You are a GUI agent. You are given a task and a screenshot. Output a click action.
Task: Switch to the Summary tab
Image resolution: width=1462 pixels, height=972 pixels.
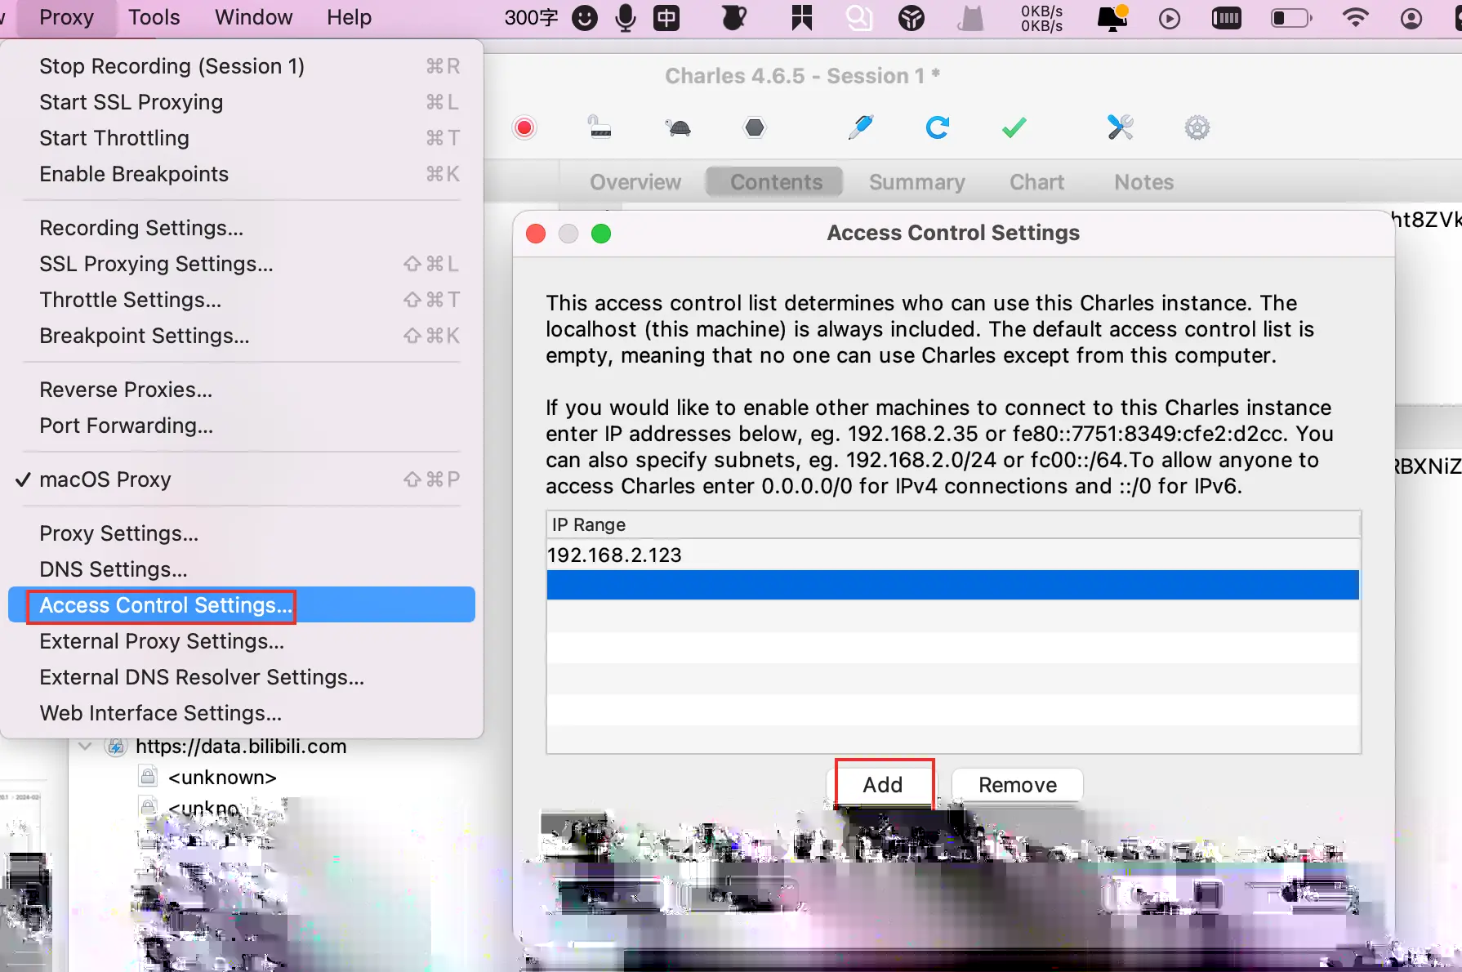coord(916,182)
